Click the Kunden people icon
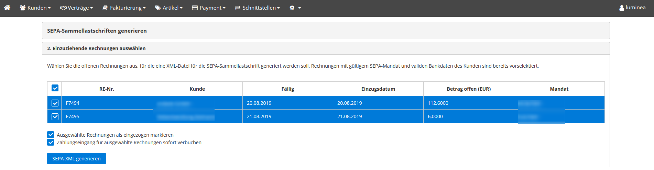The image size is (654, 170). tap(23, 8)
